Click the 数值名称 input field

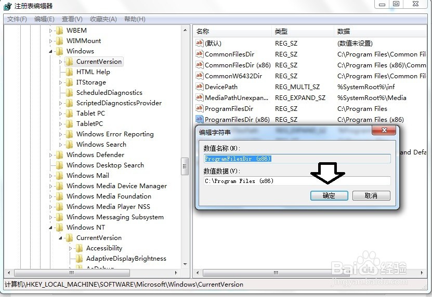[x=297, y=159]
